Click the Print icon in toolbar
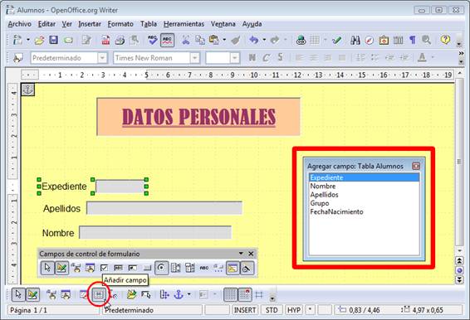This screenshot has height=320, width=470. 120,40
